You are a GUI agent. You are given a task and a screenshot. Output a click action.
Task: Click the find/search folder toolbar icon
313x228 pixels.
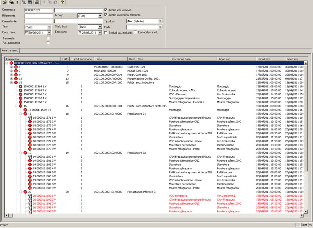coord(11,2)
